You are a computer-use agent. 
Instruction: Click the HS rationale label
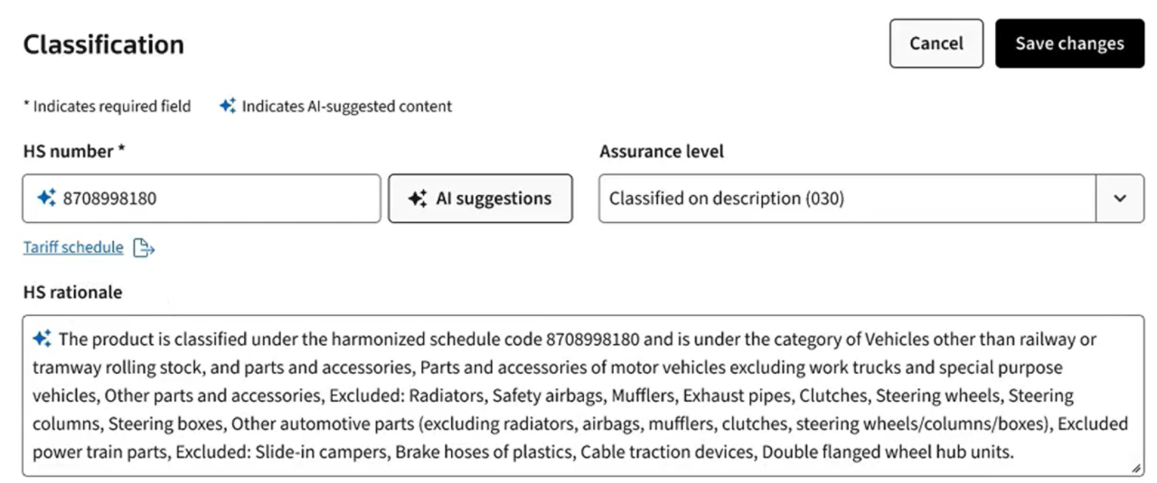coord(72,292)
